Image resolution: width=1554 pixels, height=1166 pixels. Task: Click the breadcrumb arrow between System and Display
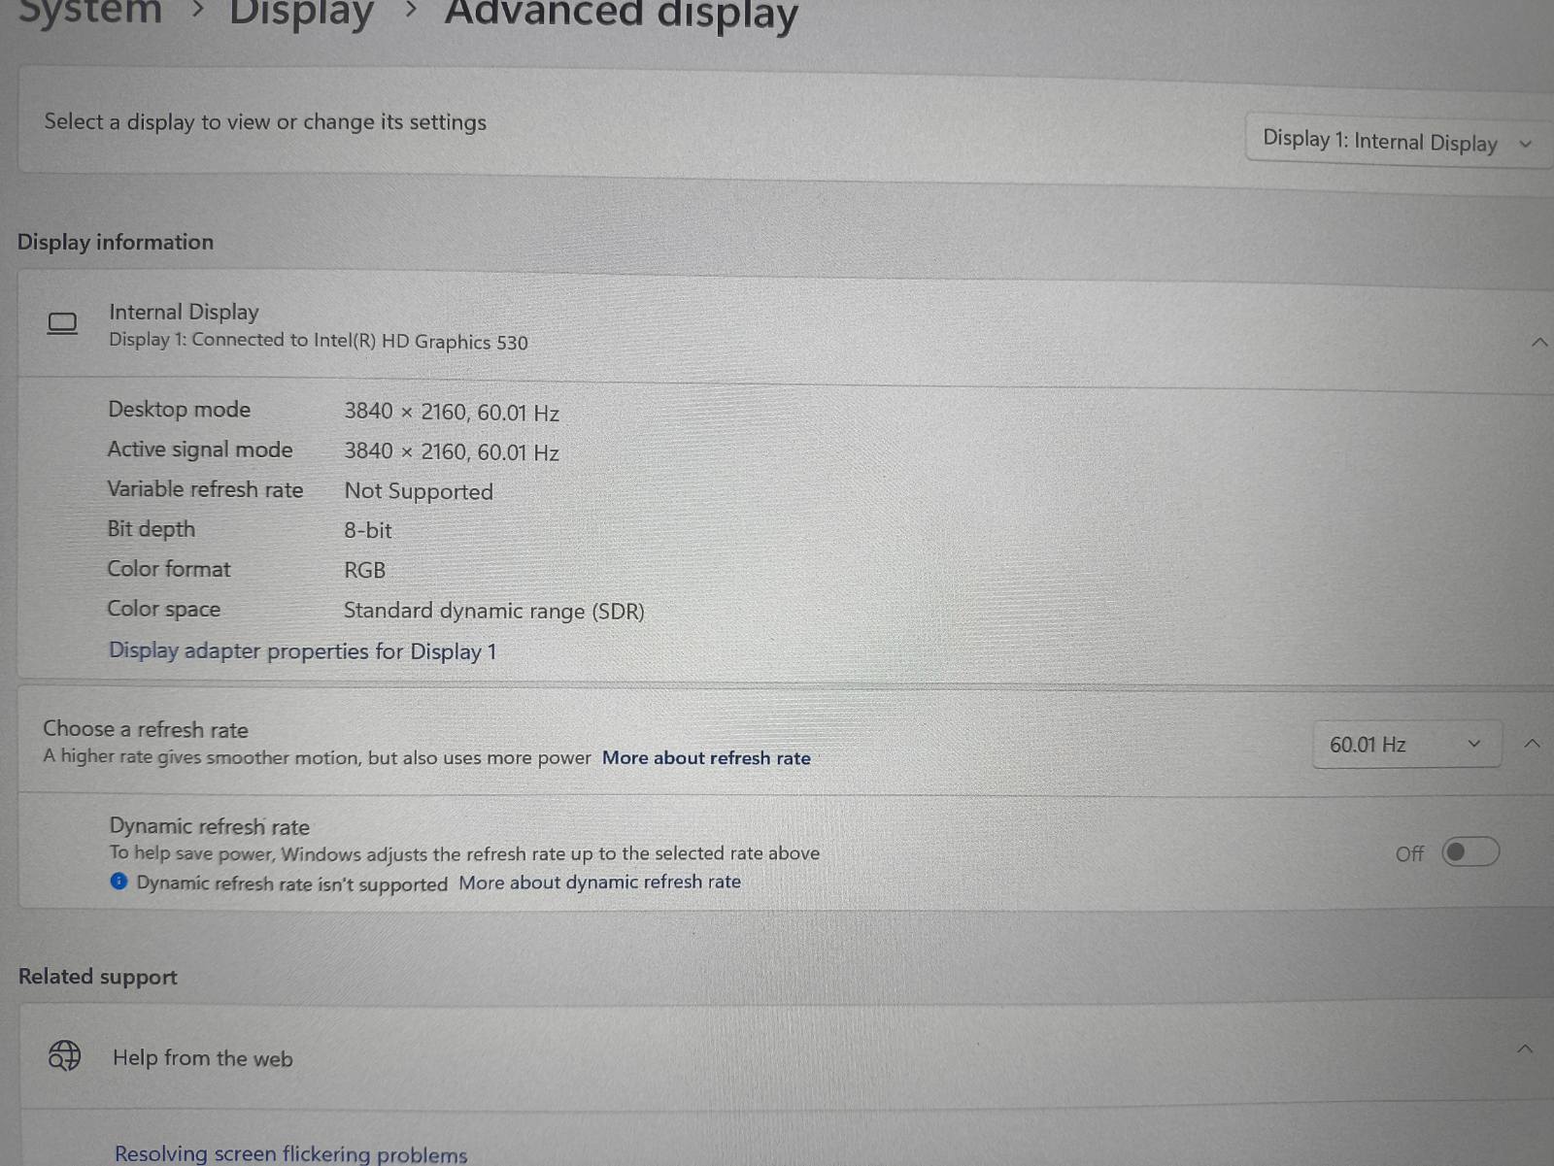pos(198,11)
